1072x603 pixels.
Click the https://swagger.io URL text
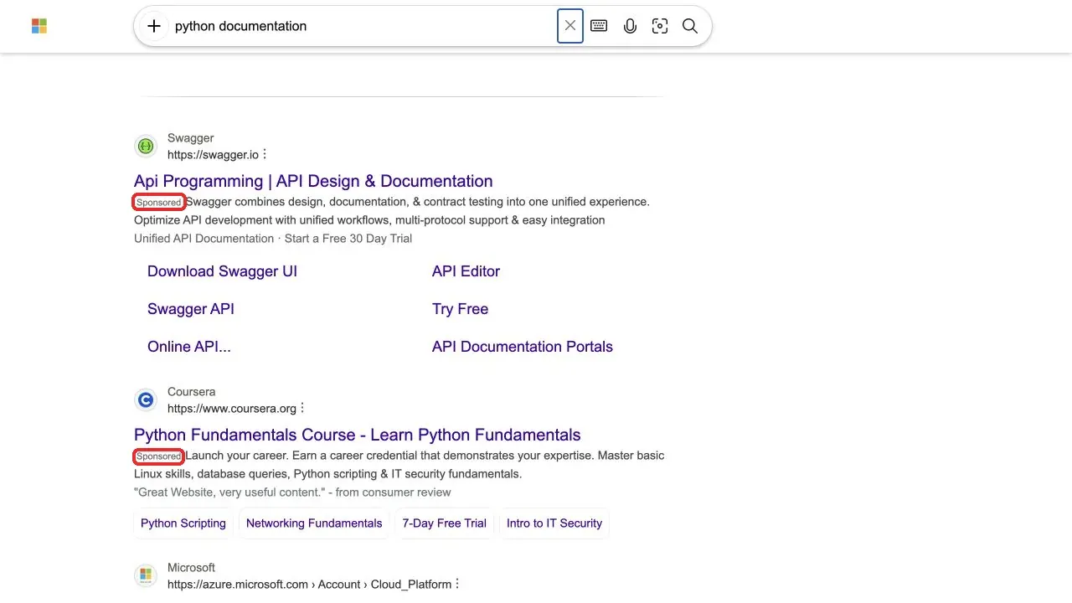pyautogui.click(x=213, y=154)
